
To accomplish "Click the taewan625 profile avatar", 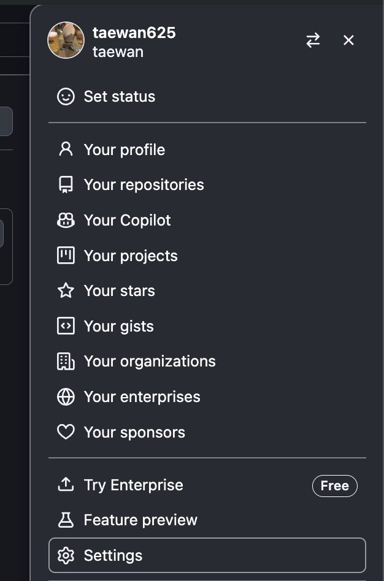I will (66, 40).
